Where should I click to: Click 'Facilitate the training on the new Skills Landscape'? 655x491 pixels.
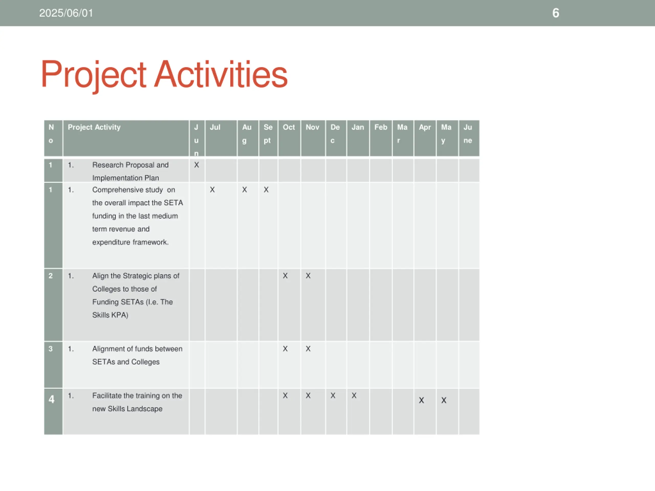tap(126, 412)
